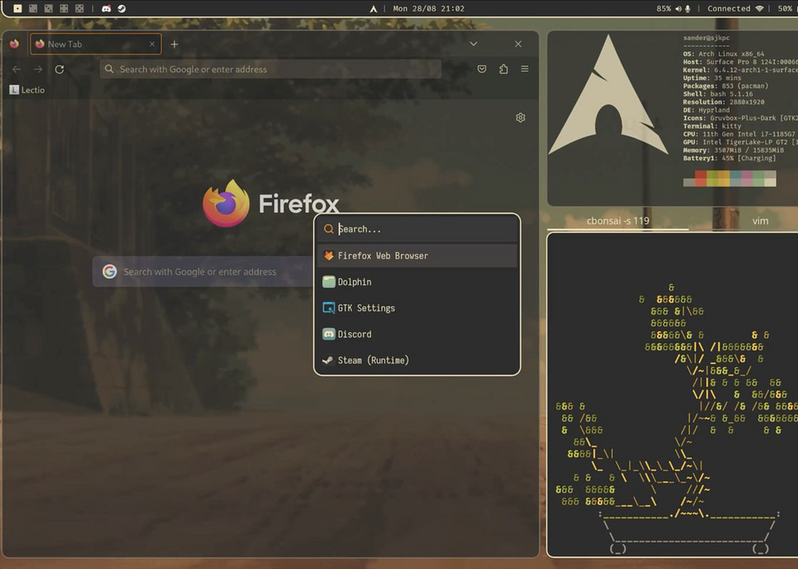This screenshot has width=798, height=569.
Task: Open GTK Settings from the launcher list
Action: click(x=418, y=308)
